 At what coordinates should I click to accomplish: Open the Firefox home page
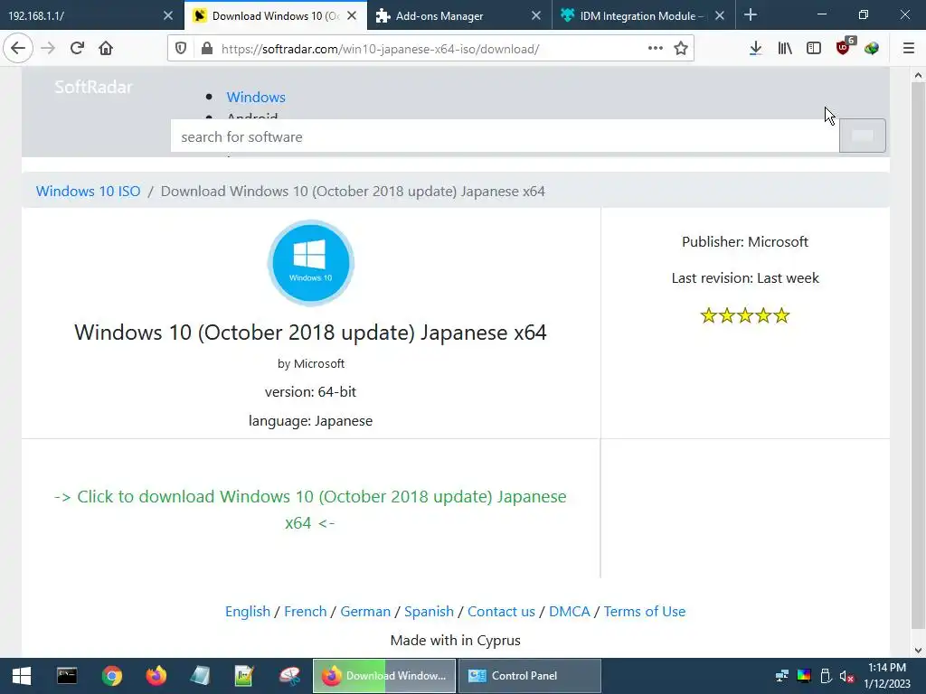pyautogui.click(x=106, y=49)
